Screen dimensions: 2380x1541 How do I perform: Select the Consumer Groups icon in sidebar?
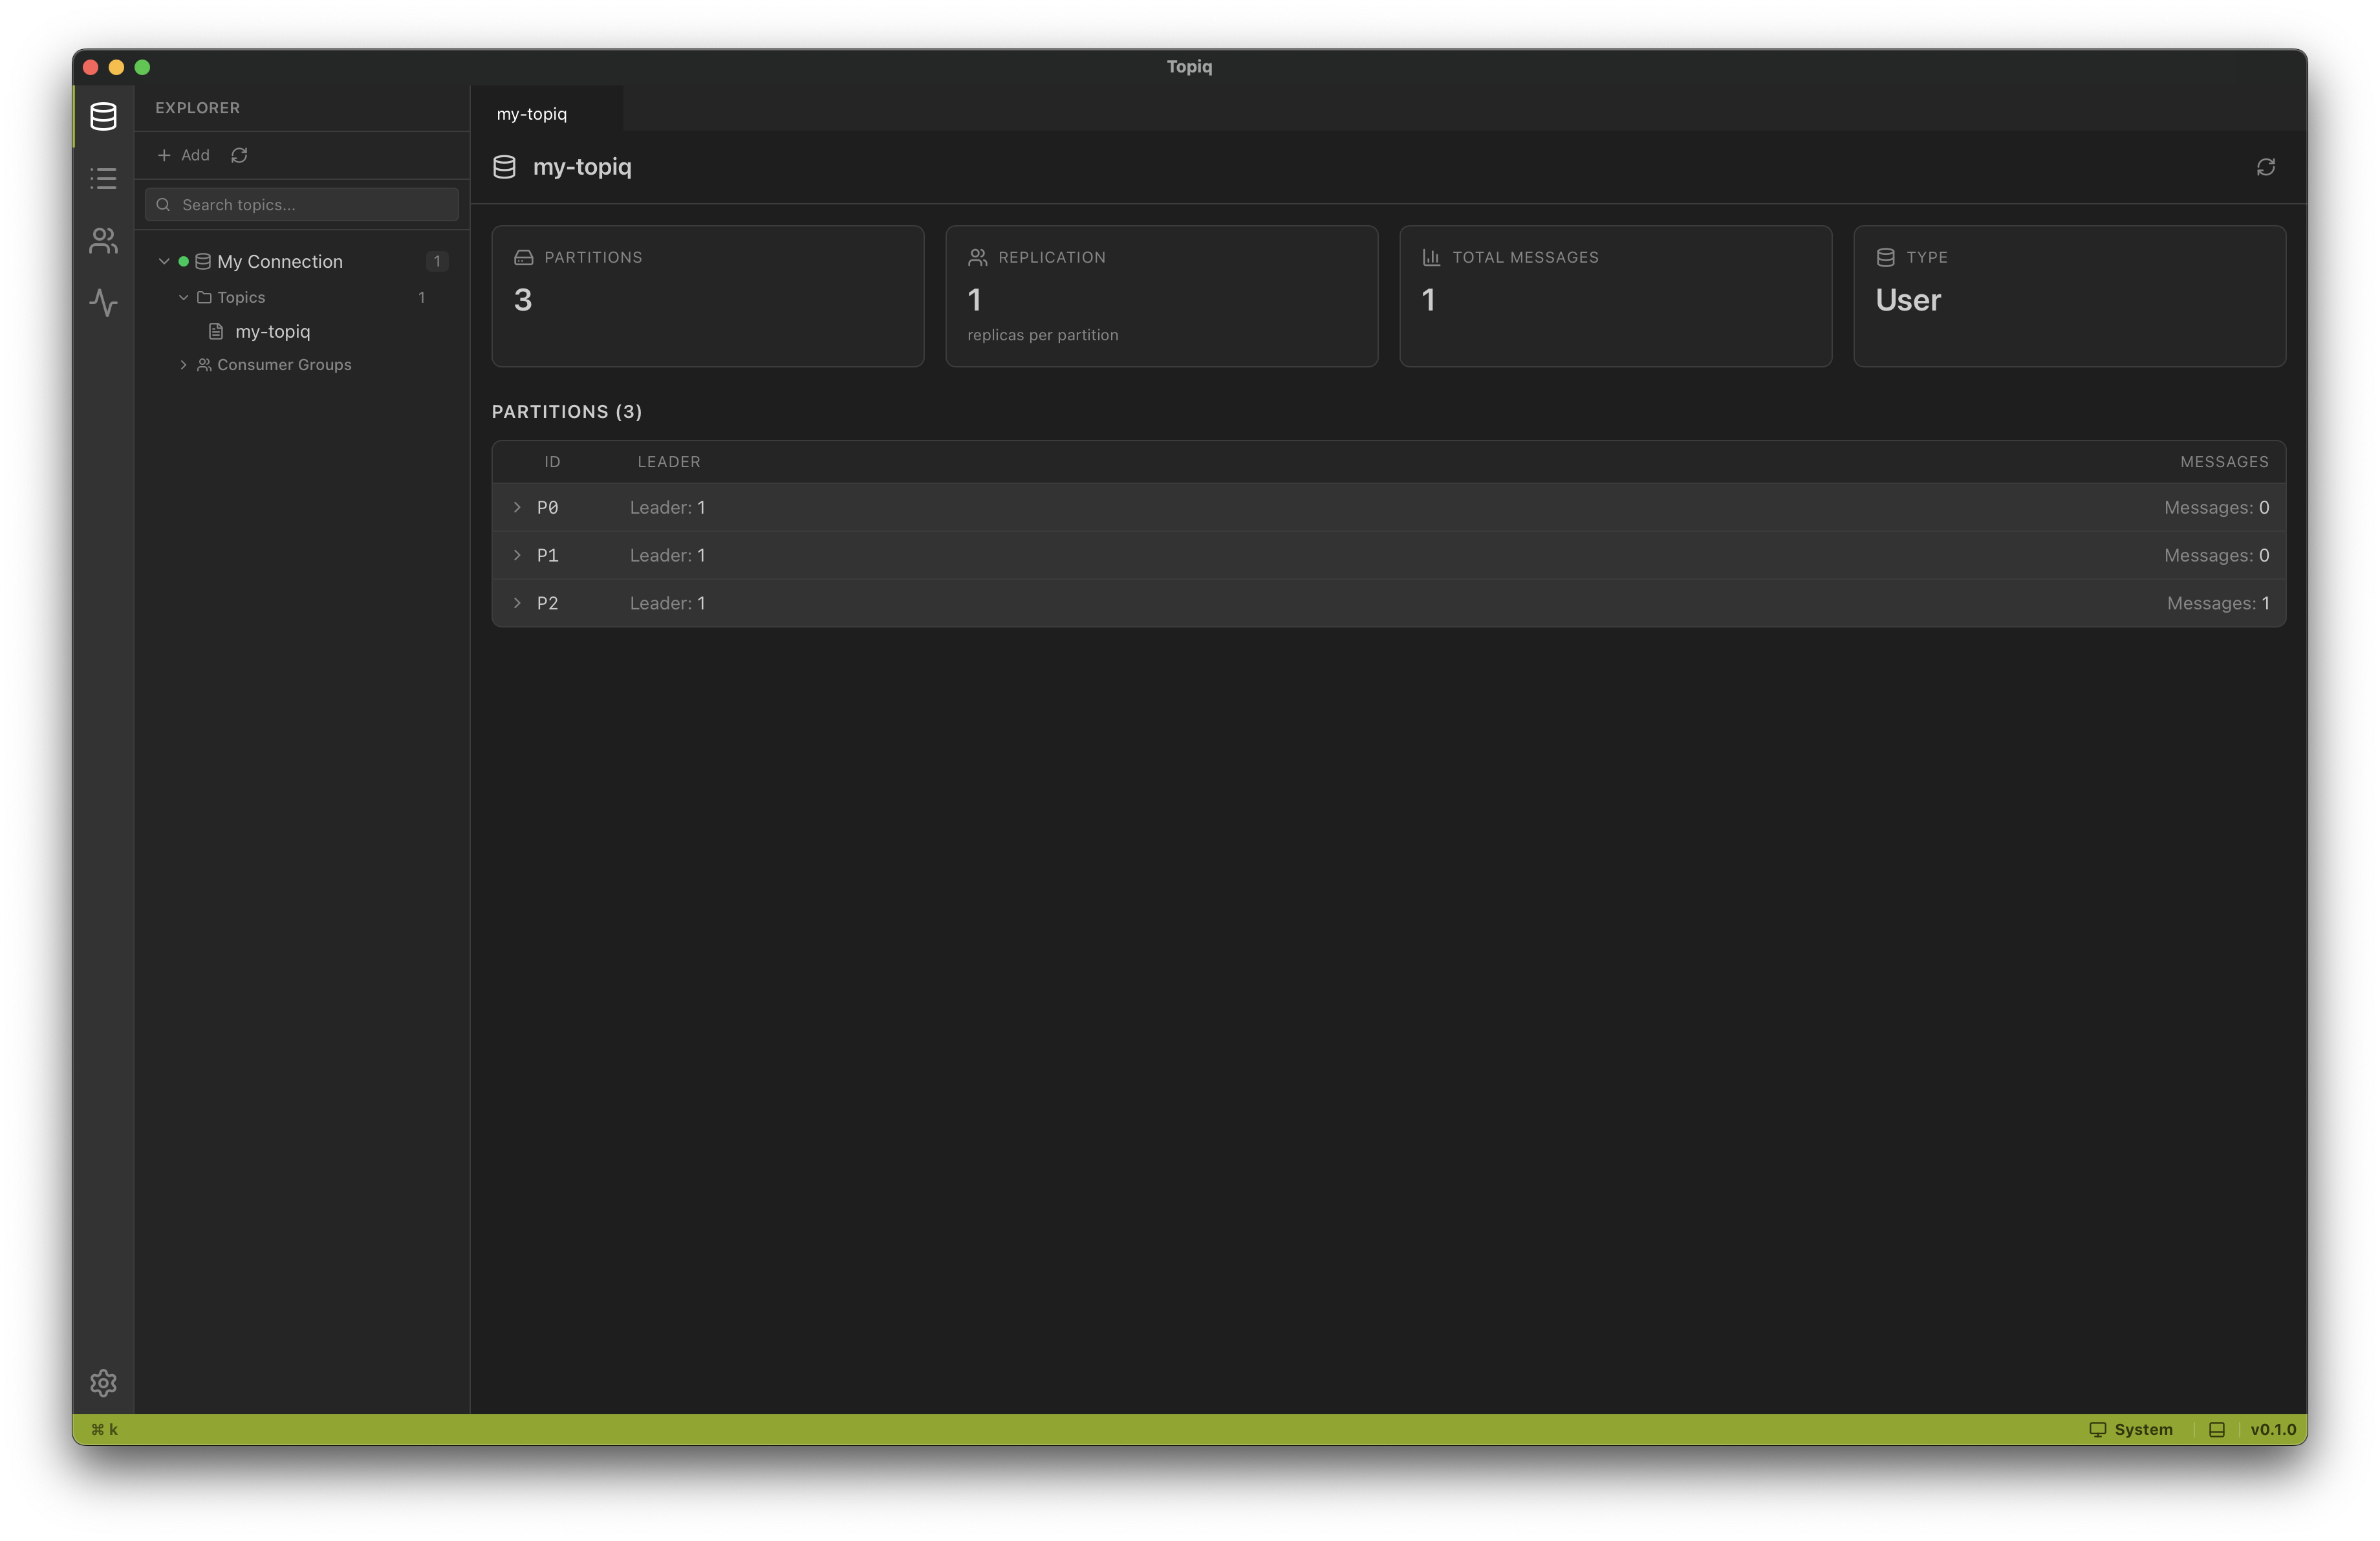[103, 240]
